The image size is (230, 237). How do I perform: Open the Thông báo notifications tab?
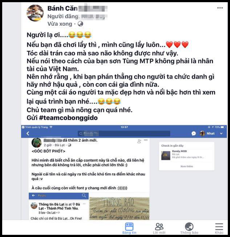point(189,228)
